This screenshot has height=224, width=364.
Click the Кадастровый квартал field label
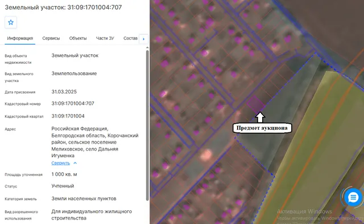[24, 116]
